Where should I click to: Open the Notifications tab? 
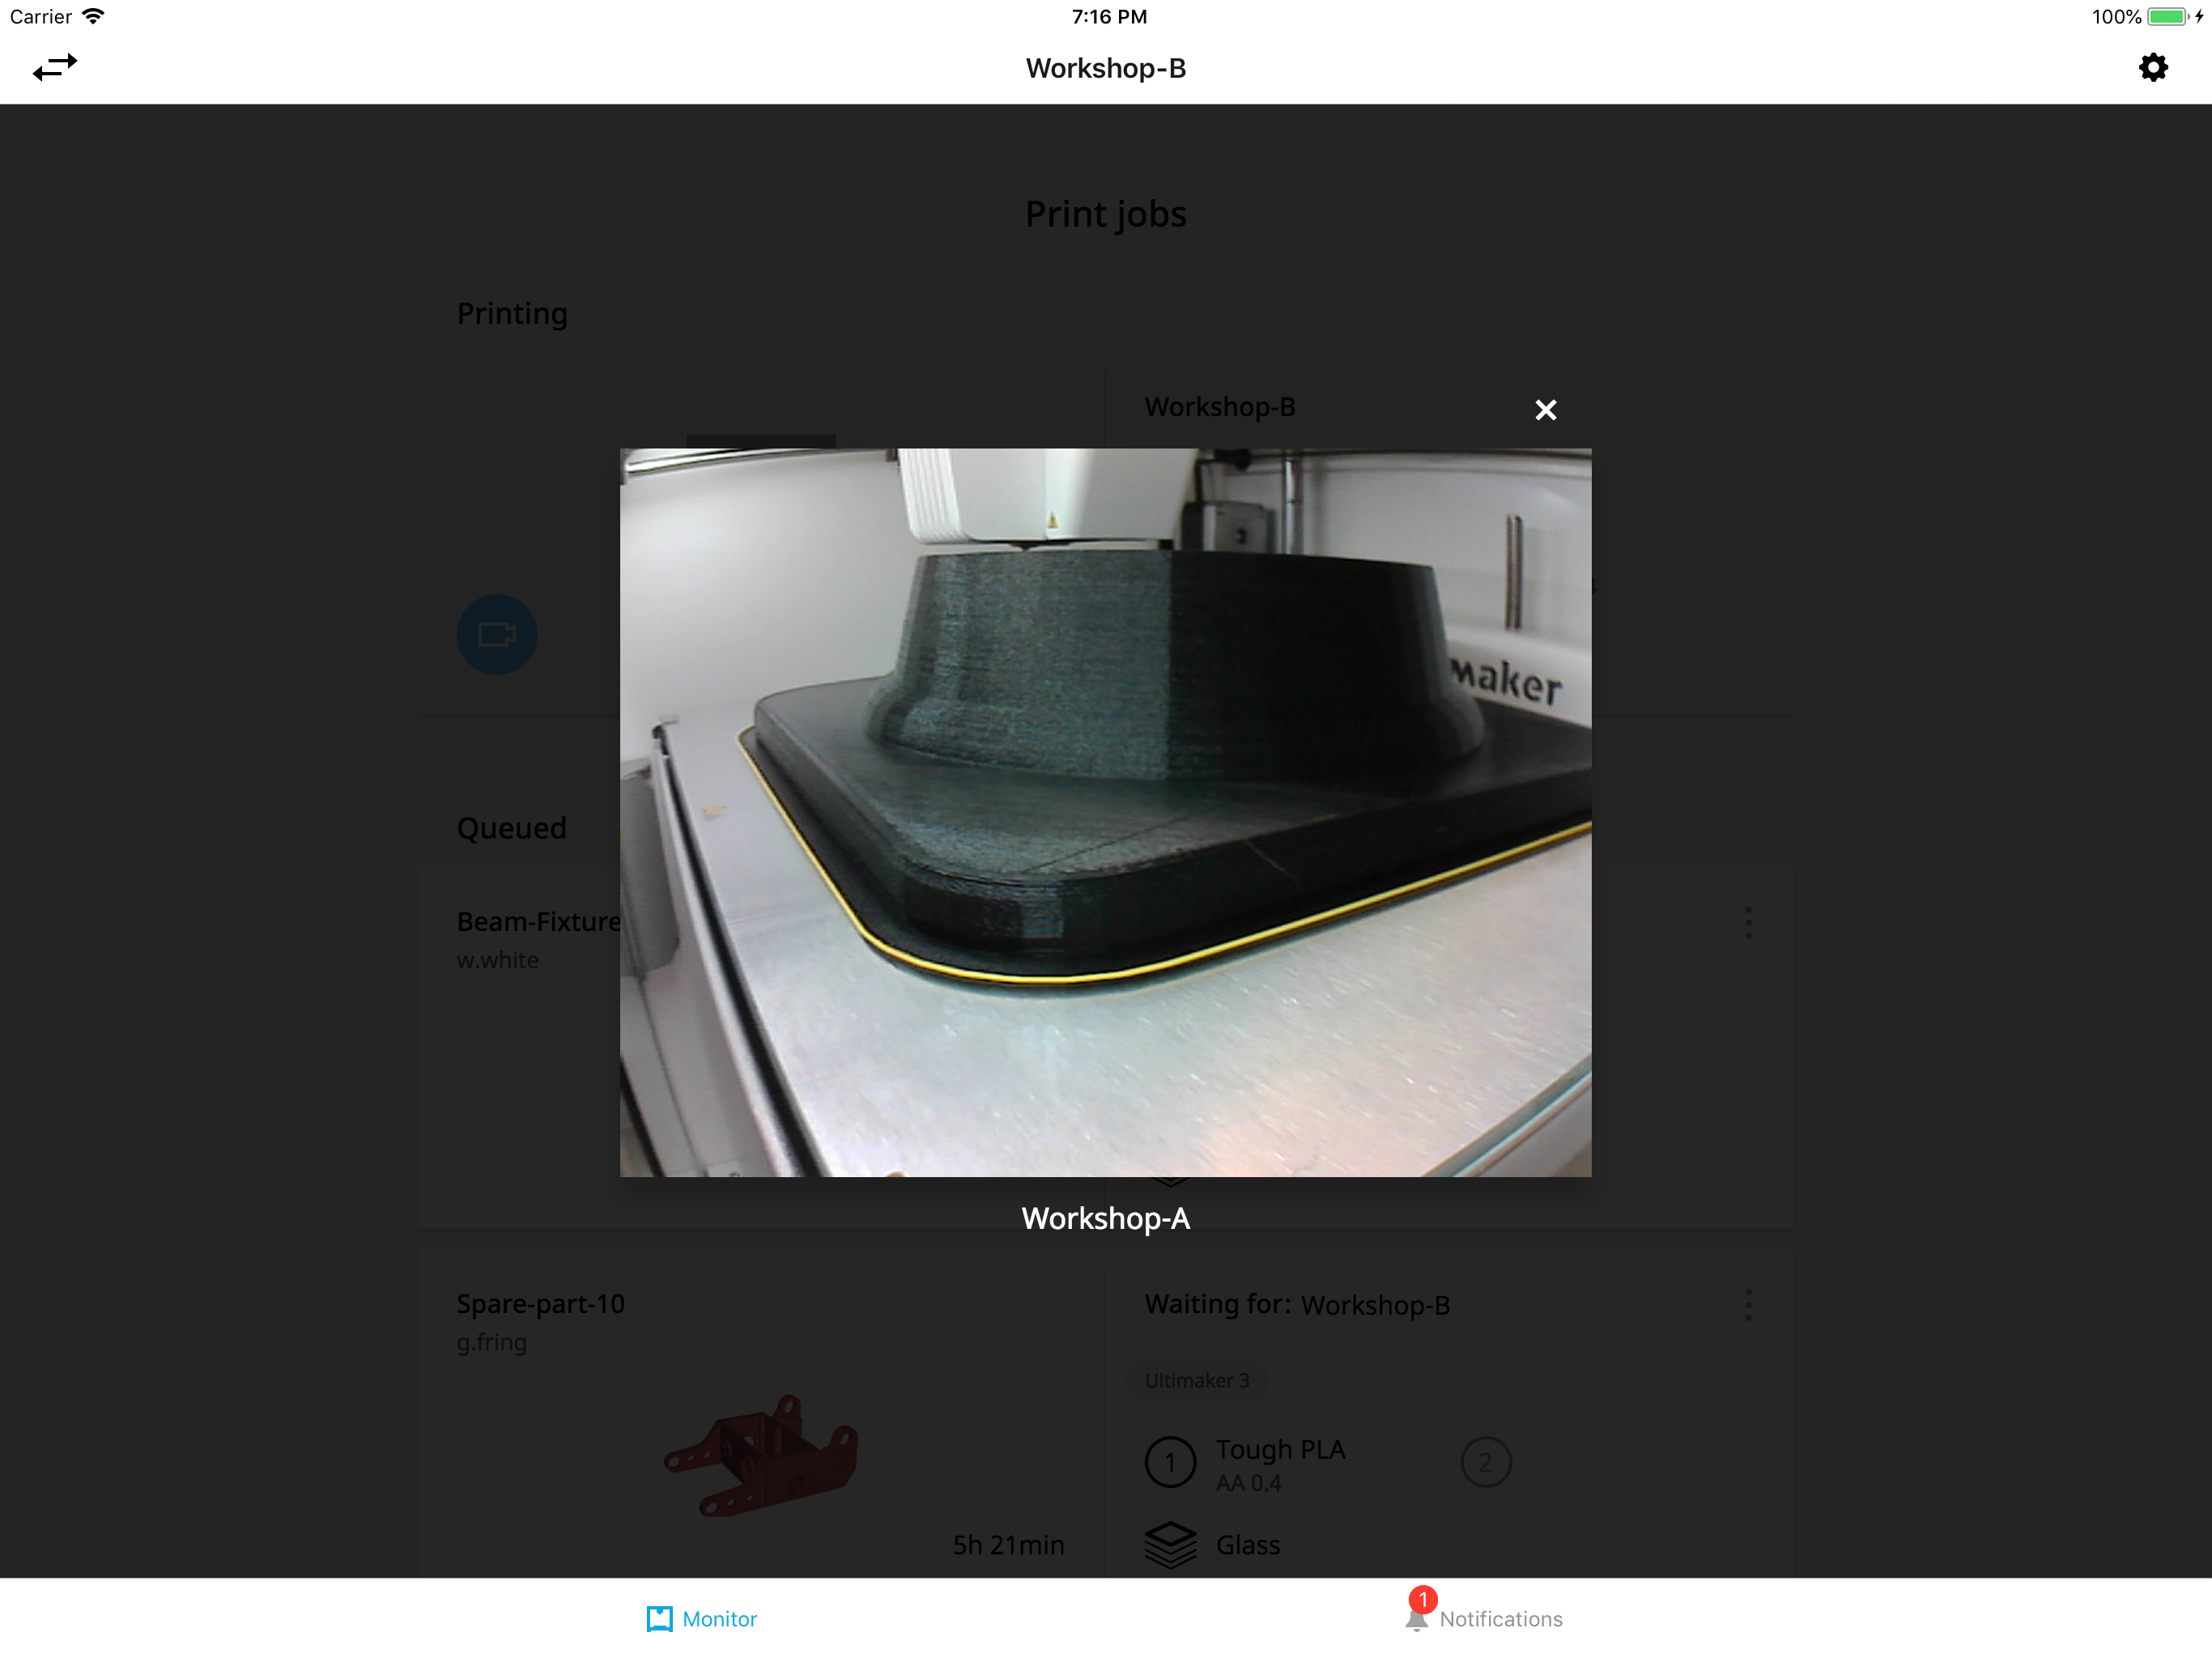click(x=1484, y=1618)
